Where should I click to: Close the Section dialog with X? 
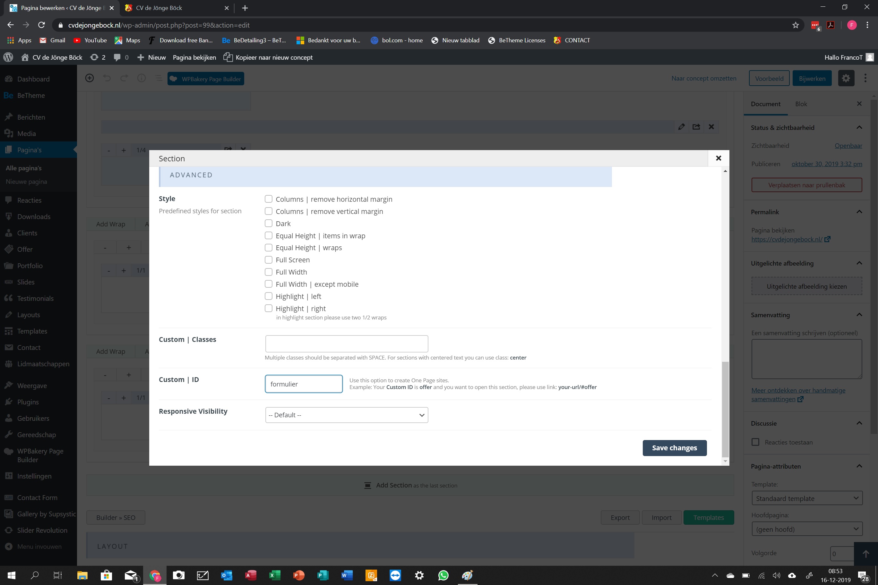718,158
